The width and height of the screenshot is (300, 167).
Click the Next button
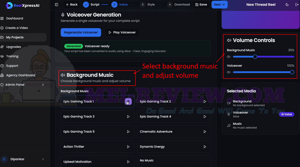click(219, 4)
